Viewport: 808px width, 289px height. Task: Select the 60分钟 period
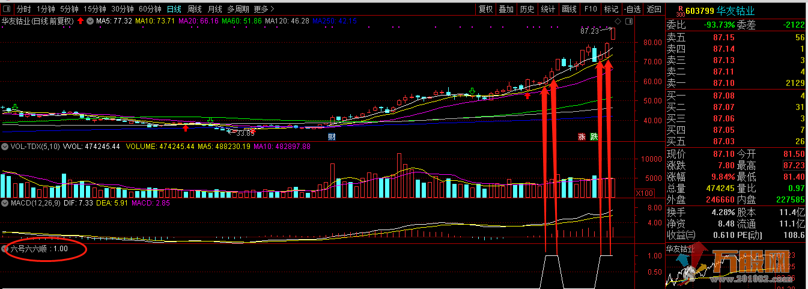150,9
